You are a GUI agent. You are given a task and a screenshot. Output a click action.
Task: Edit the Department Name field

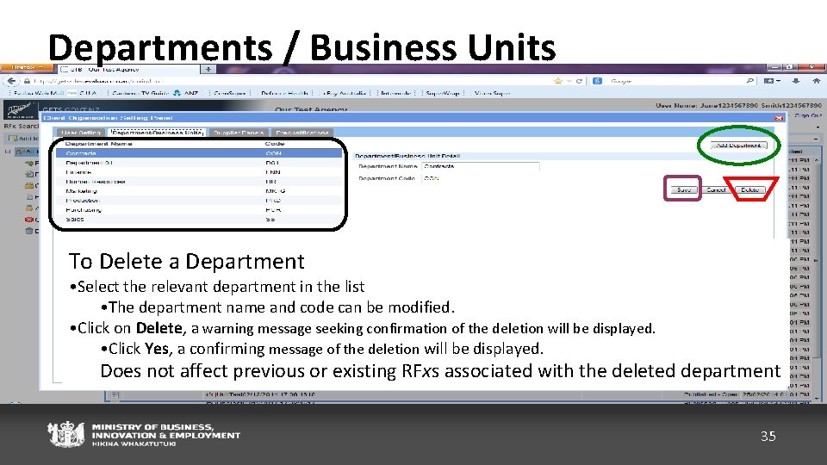click(481, 166)
